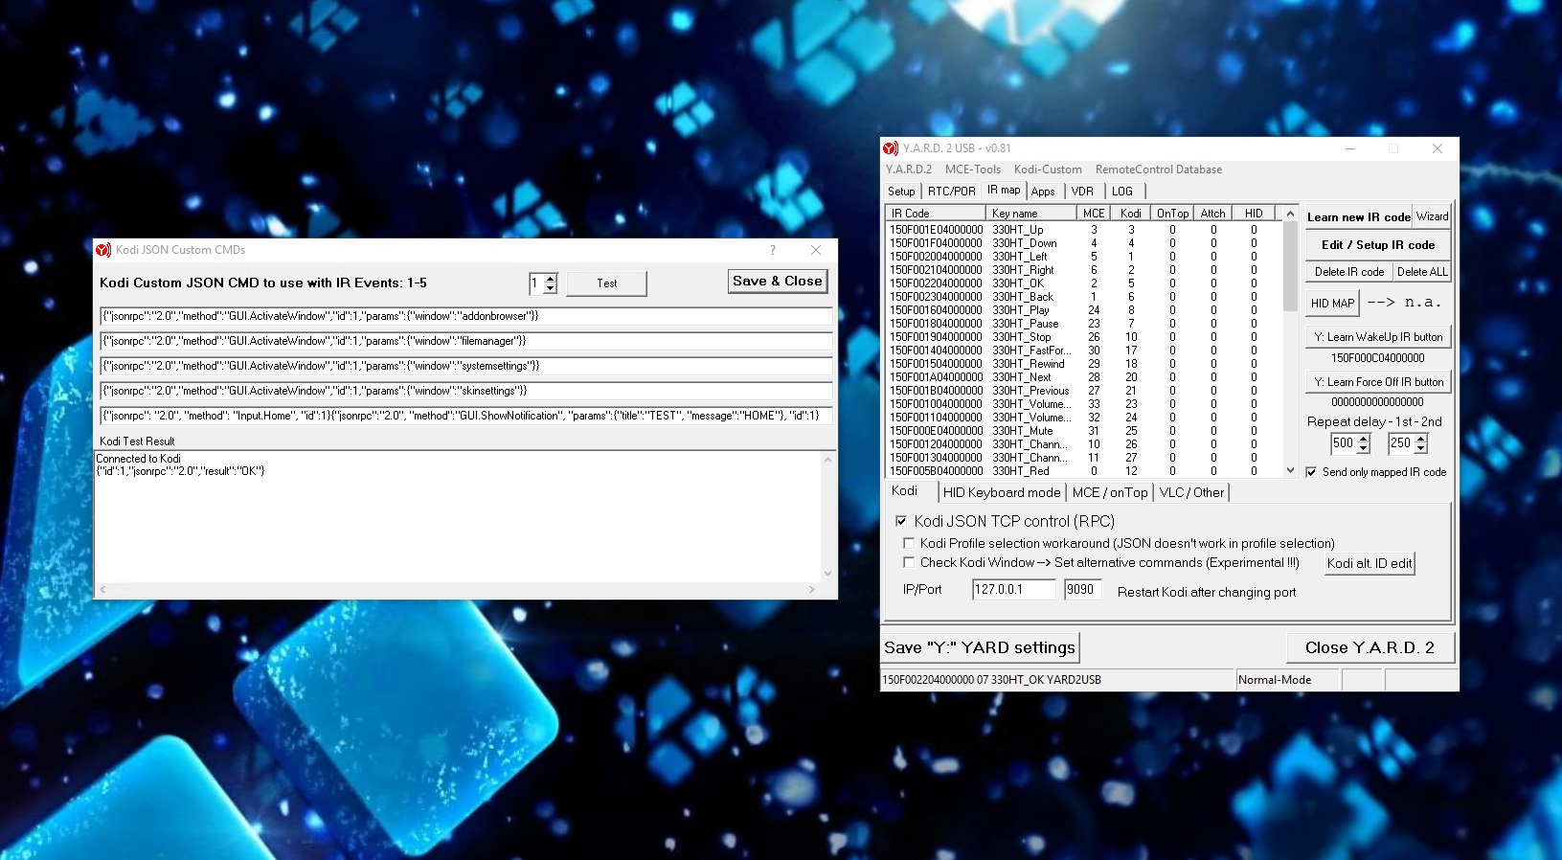Open the RemoteControl Database menu
1562x860 pixels.
(x=1159, y=170)
